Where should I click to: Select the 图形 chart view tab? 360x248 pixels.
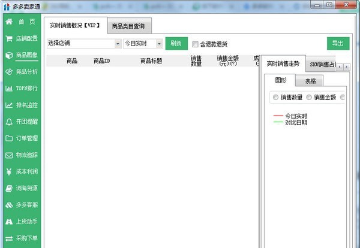coord(280,80)
